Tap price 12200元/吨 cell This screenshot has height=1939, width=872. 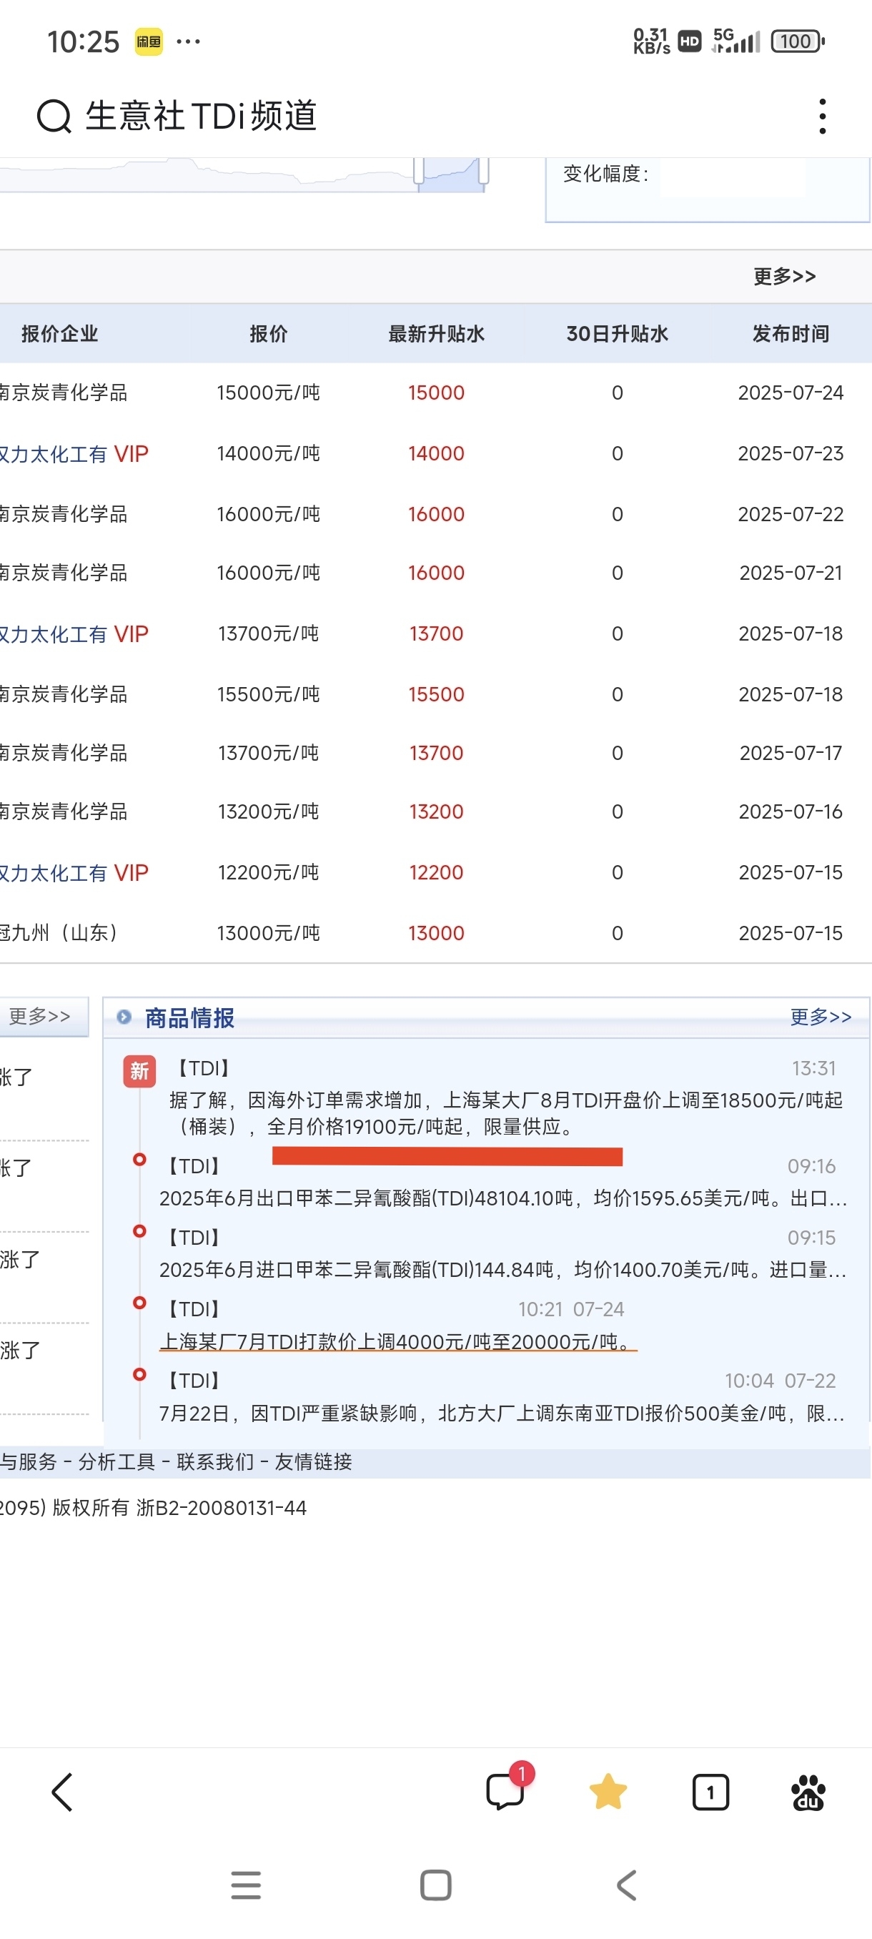[269, 872]
